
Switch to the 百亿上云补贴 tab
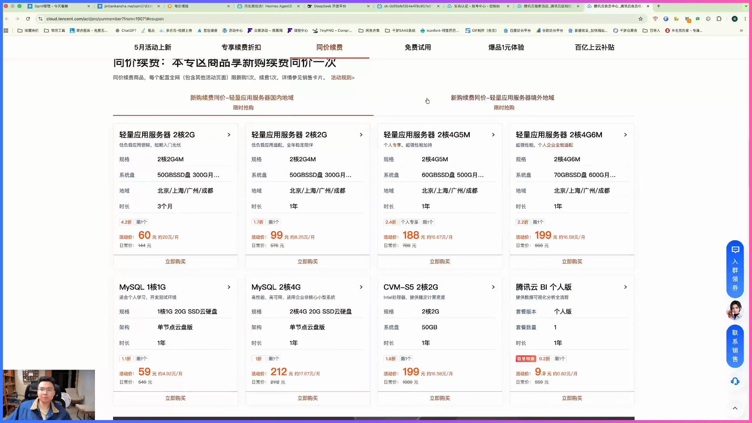coord(595,47)
